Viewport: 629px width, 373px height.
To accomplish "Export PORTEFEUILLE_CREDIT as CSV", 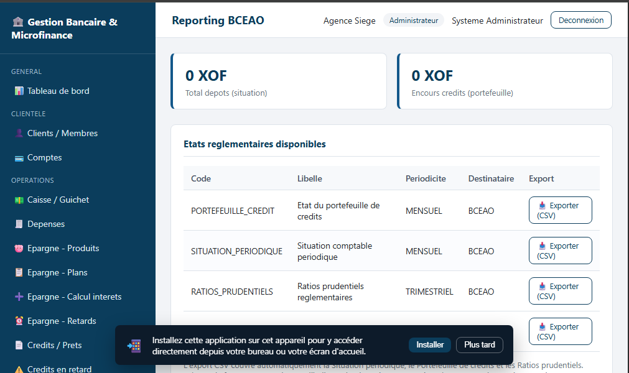I will pyautogui.click(x=561, y=210).
